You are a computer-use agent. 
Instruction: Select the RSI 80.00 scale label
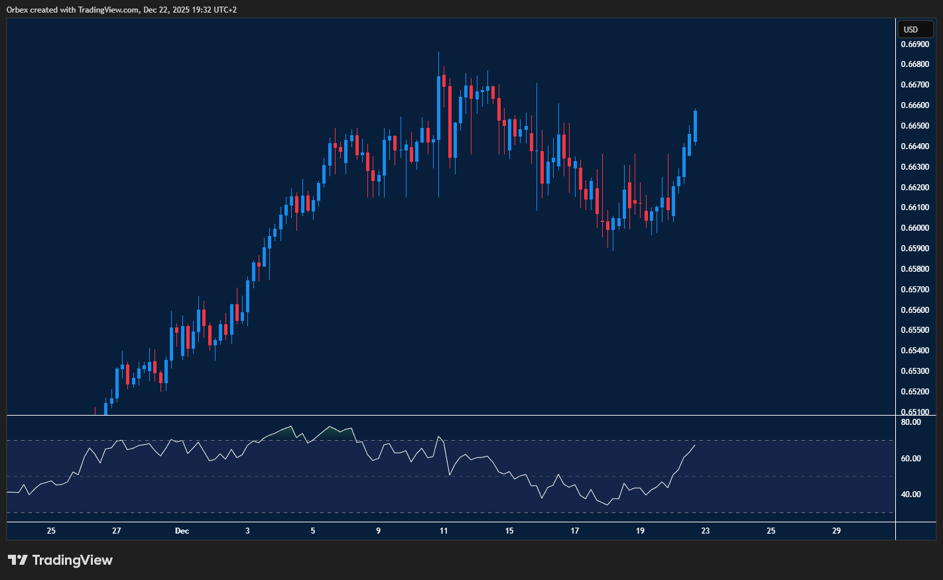pos(911,422)
